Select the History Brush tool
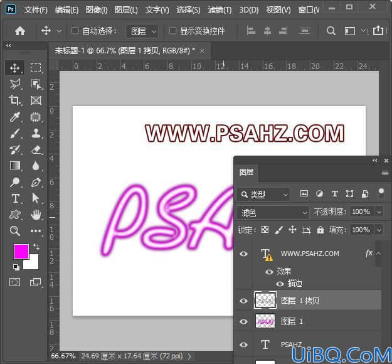Screen dimensions: 392x364 tap(15, 149)
